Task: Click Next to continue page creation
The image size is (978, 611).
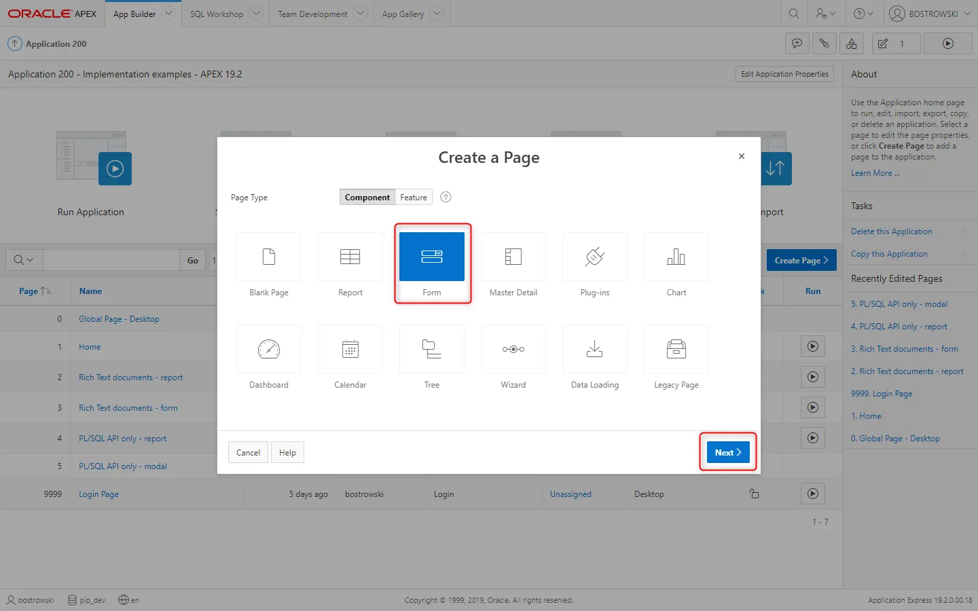Action: (x=727, y=453)
